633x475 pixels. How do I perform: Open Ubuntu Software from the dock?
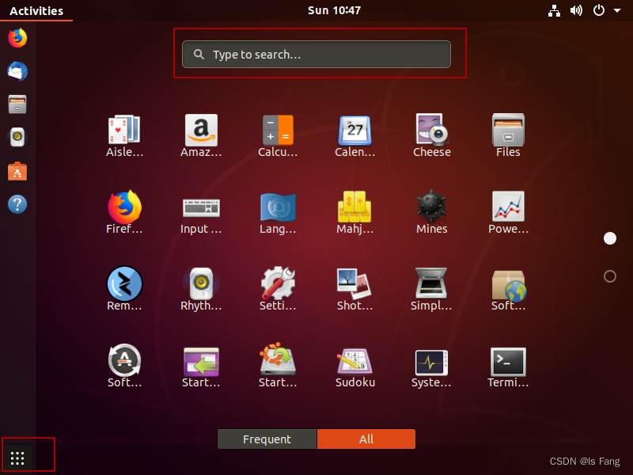(17, 171)
